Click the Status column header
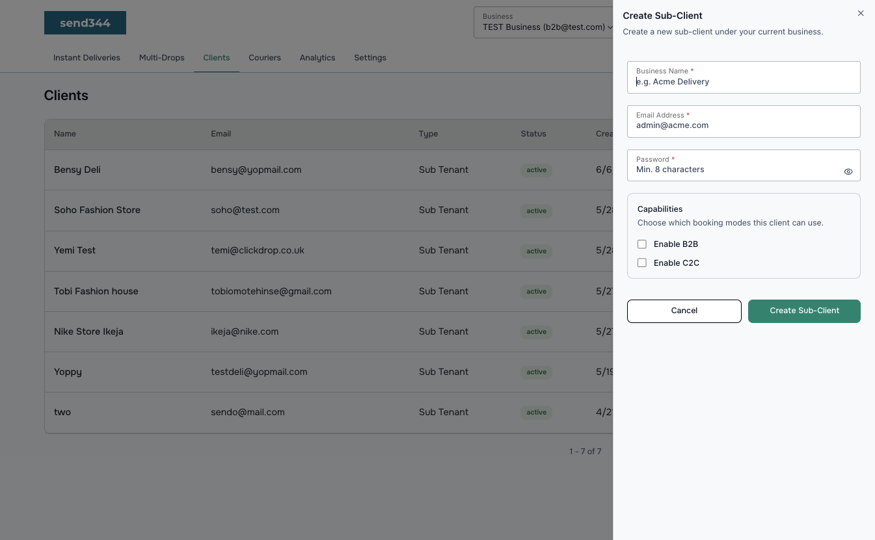This screenshot has width=875, height=540. pos(533,134)
